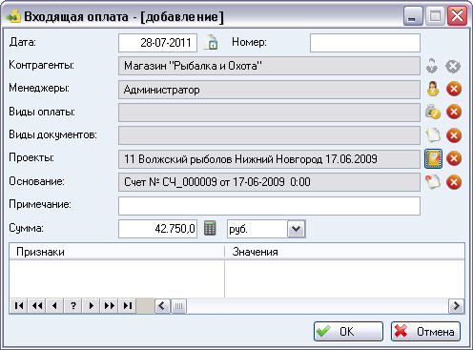Screen dimensions: 473x350
Task: Open the calculator next to Сумма
Action: coord(210,228)
